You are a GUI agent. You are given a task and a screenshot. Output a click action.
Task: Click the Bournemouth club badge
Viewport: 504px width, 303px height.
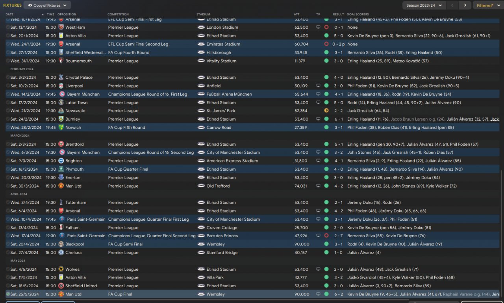pos(61,61)
